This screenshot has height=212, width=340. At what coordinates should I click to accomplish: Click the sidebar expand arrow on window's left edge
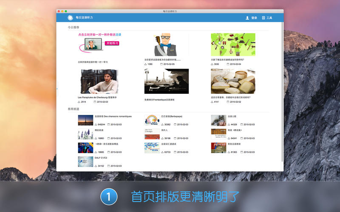pyautogui.click(x=57, y=88)
